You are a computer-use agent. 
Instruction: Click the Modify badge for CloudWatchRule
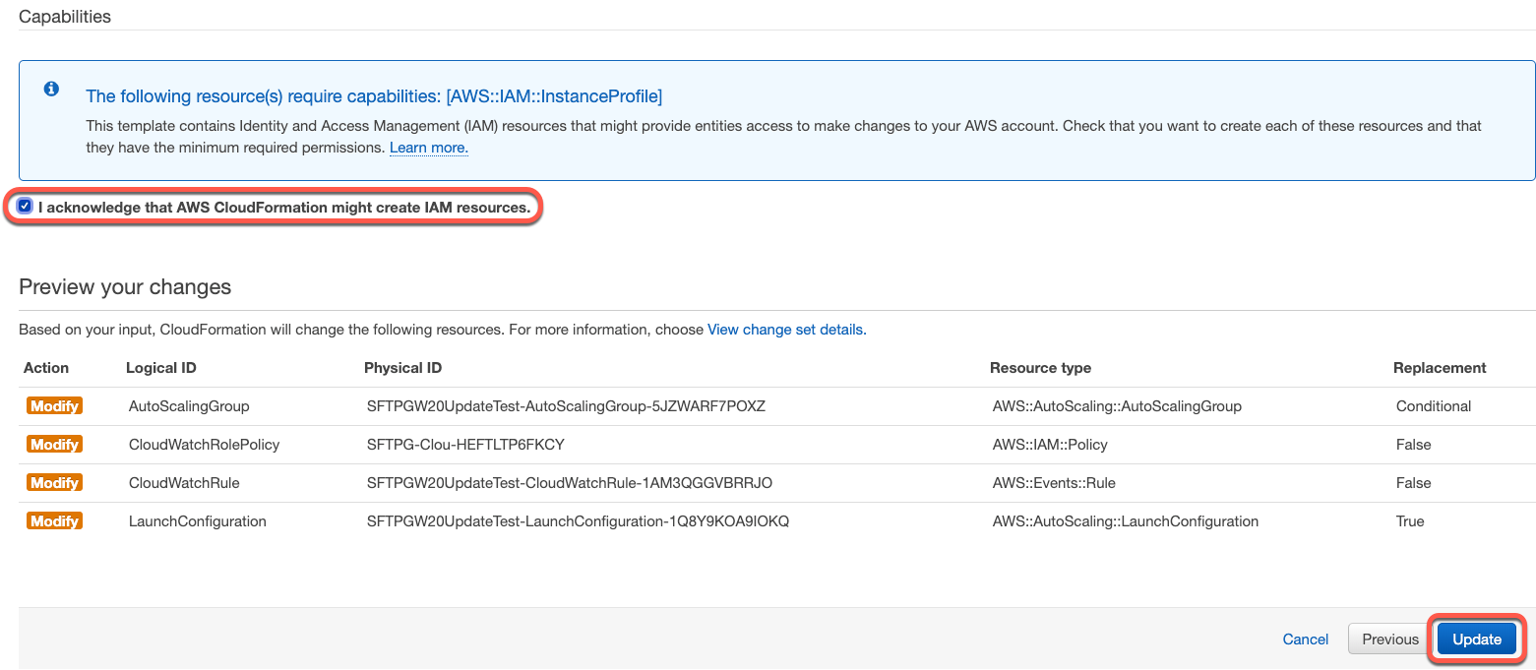[x=54, y=483]
